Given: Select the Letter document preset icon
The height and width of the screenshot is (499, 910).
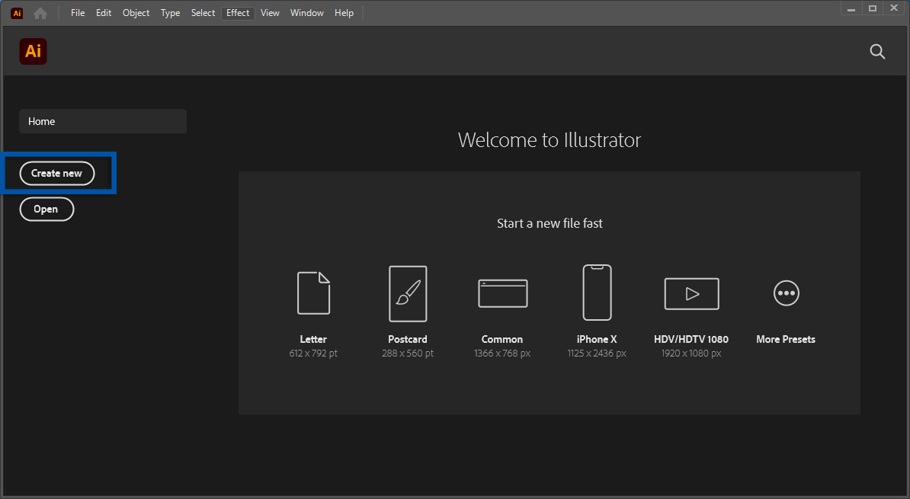Looking at the screenshot, I should [x=313, y=293].
